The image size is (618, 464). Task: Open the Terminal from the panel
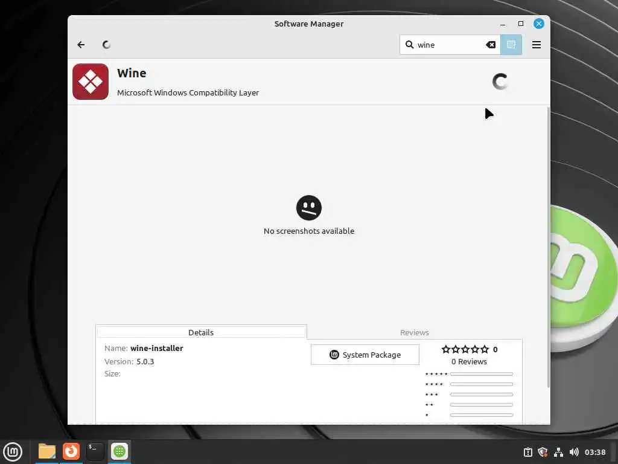[x=95, y=451]
